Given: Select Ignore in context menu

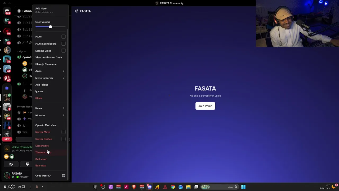Looking at the screenshot, I should (x=50, y=91).
